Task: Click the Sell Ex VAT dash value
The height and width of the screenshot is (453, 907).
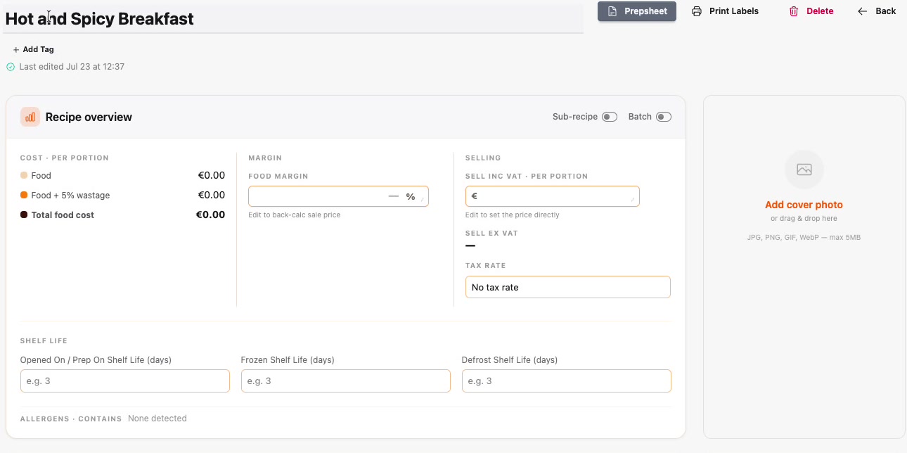Action: tap(470, 245)
